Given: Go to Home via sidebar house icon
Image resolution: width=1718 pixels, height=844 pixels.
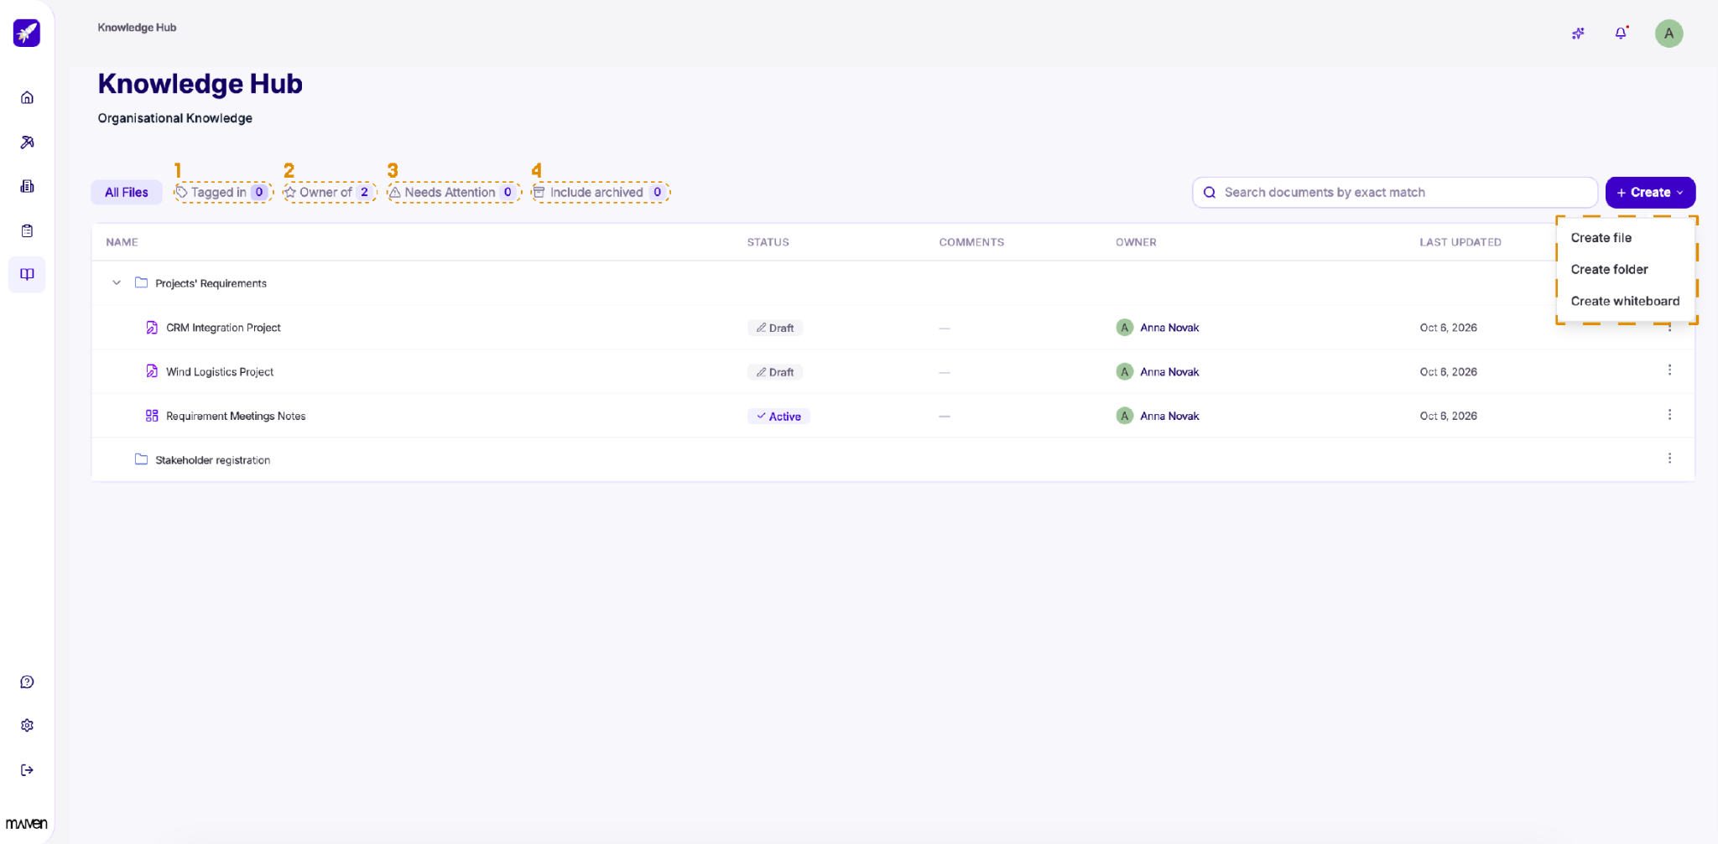Looking at the screenshot, I should 27,97.
